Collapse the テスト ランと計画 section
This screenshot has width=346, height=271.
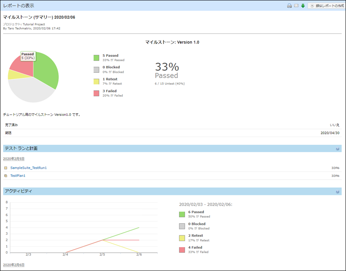click(x=338, y=149)
